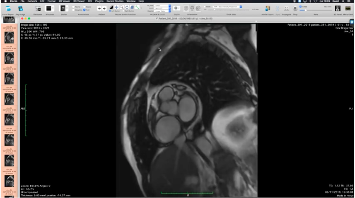
Task: Toggle the Loop checkbox
Action: (x=301, y=7)
